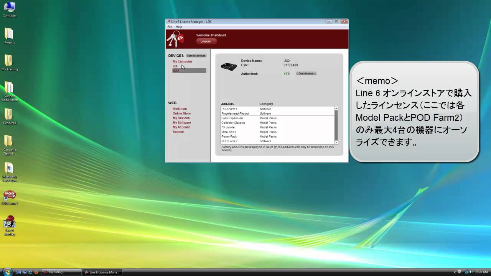Open the Rendered desktop folder
491x276 pixels.
click(x=9, y=117)
